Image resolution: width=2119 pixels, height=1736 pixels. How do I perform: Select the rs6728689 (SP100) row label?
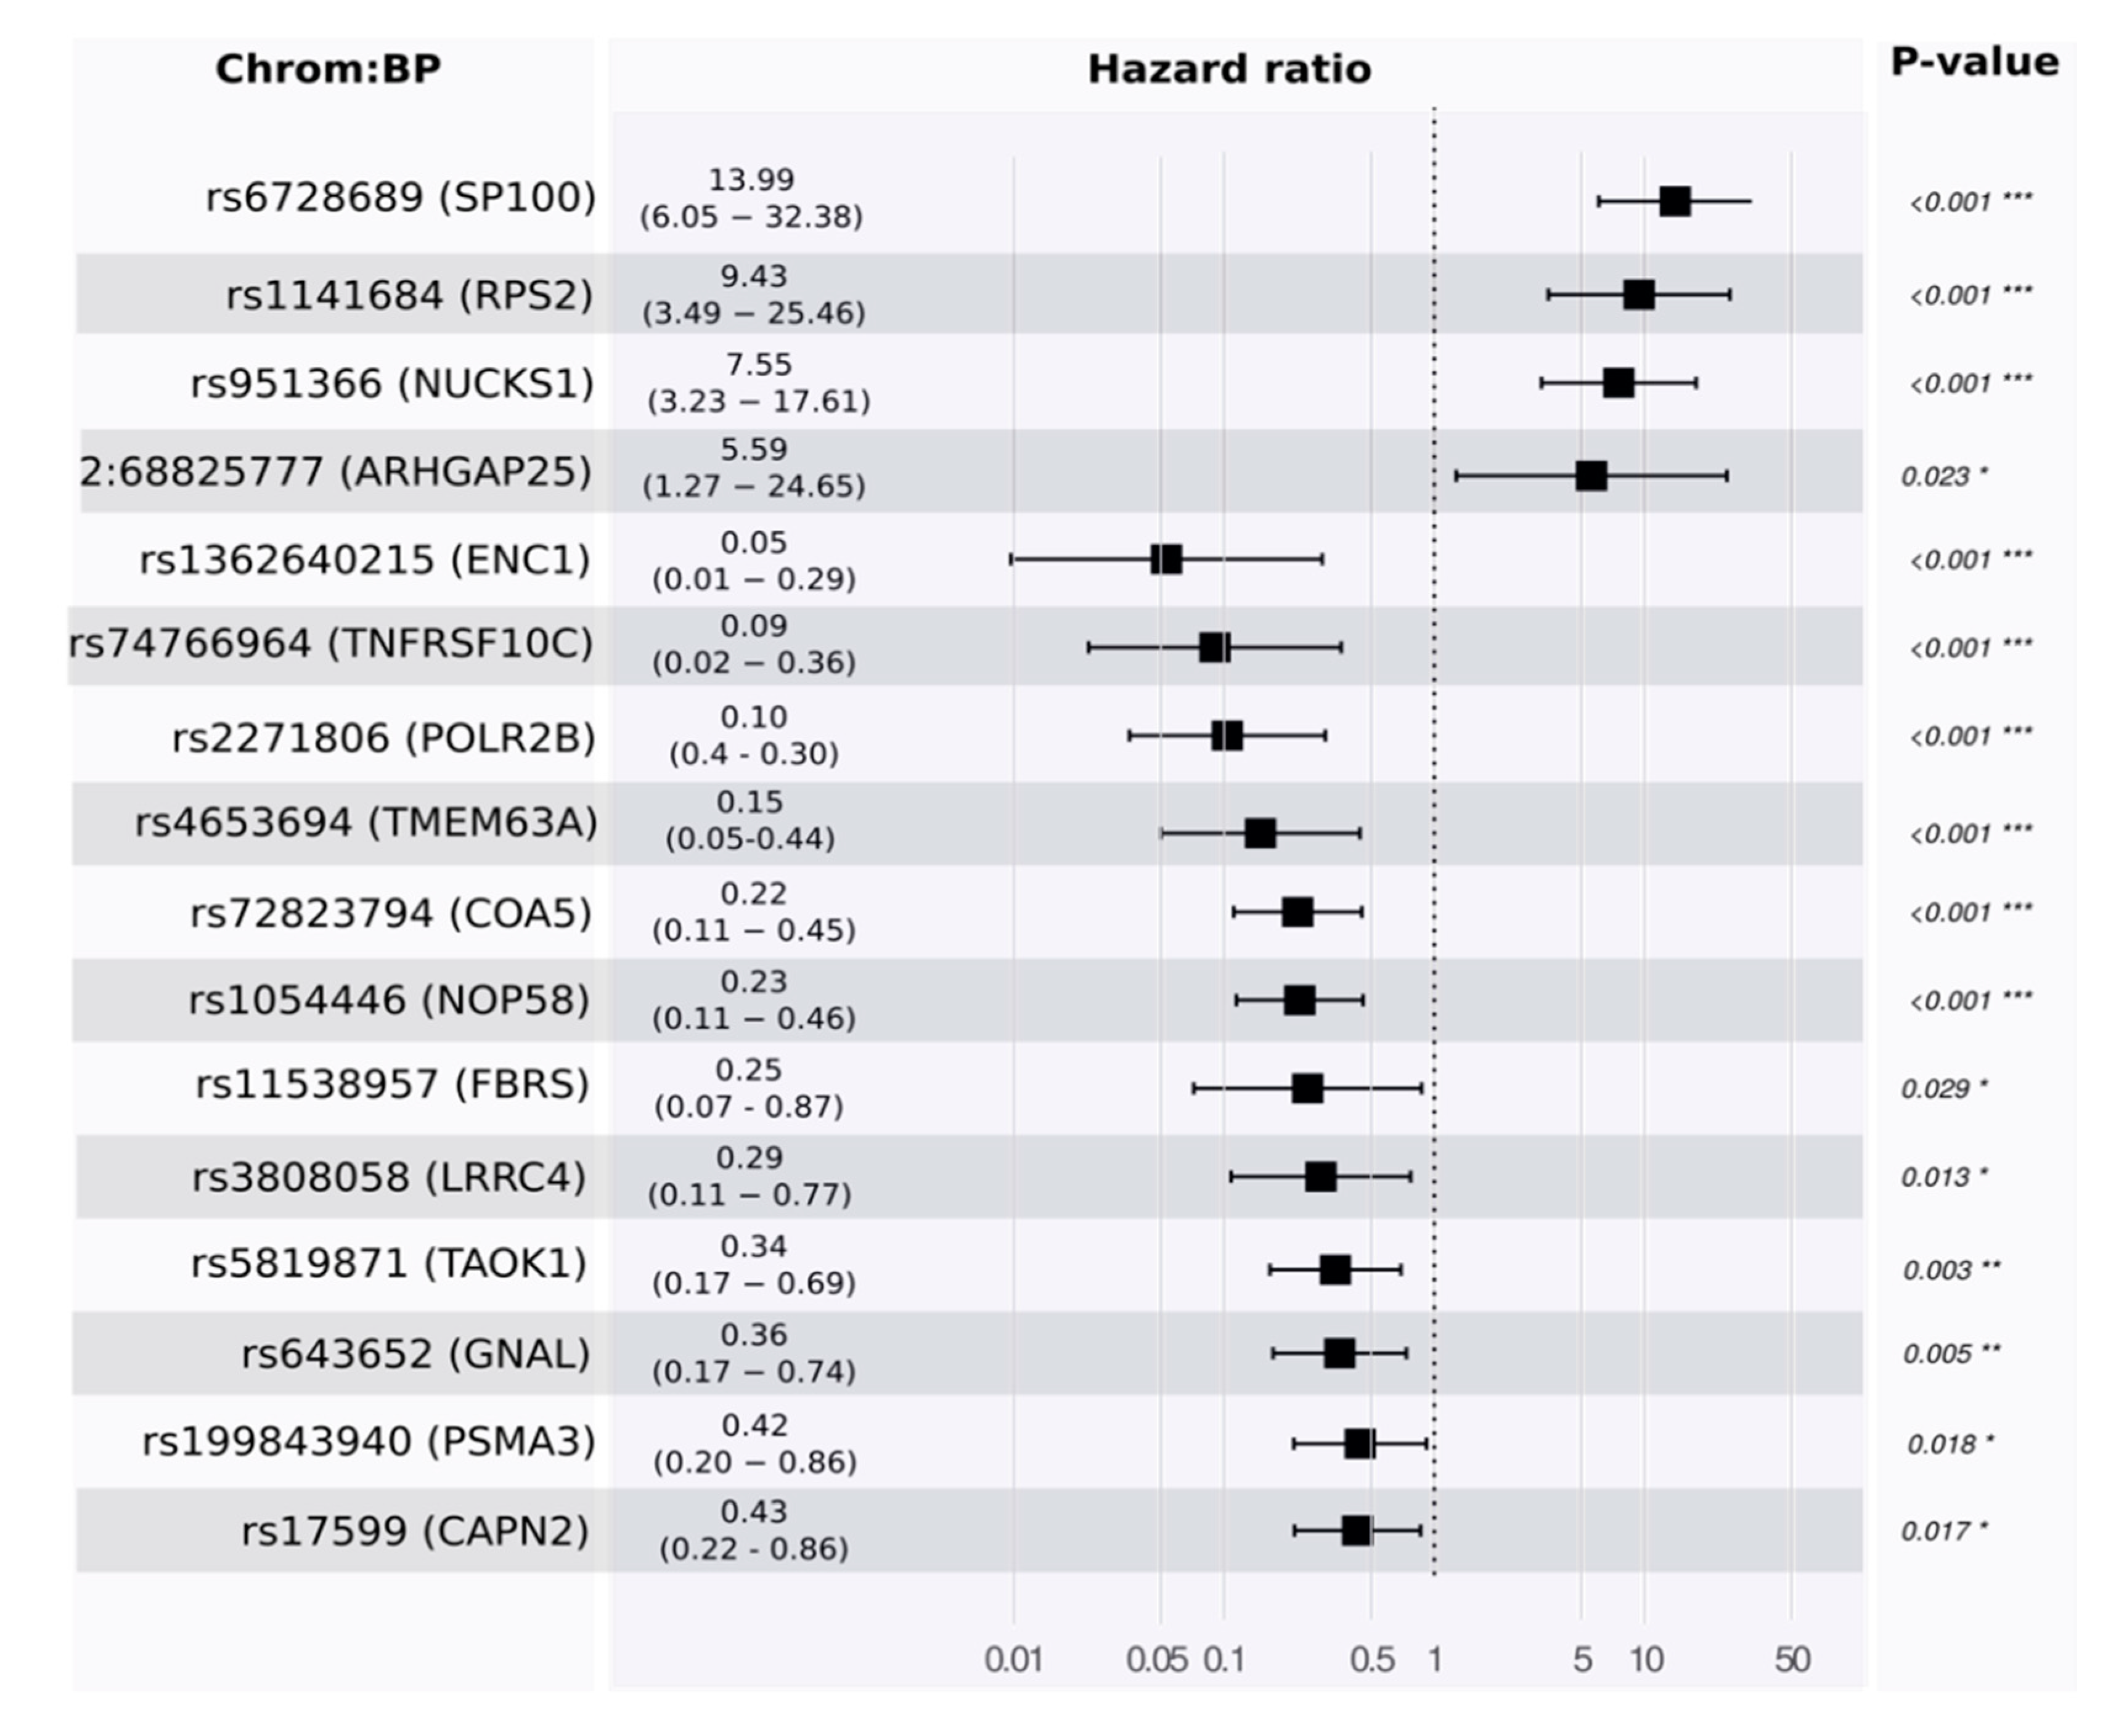click(400, 197)
